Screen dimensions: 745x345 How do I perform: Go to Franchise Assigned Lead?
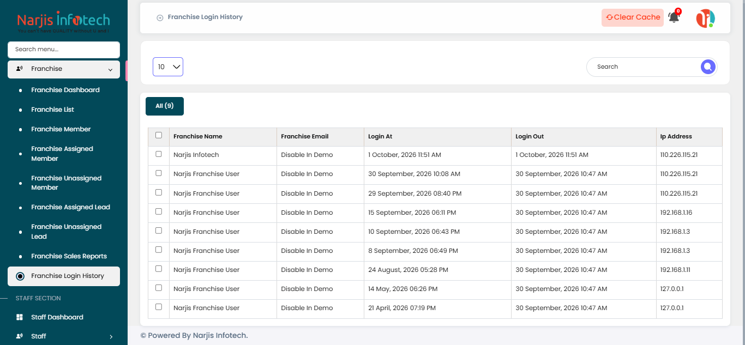pyautogui.click(x=70, y=207)
